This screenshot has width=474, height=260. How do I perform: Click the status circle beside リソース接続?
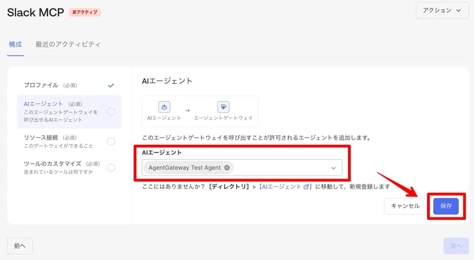click(111, 141)
